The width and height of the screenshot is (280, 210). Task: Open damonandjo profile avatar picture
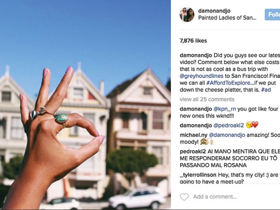coord(187,14)
